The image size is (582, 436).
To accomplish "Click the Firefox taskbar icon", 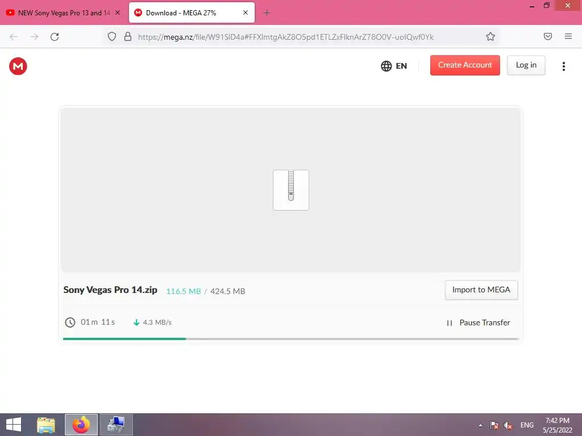I will tap(81, 425).
